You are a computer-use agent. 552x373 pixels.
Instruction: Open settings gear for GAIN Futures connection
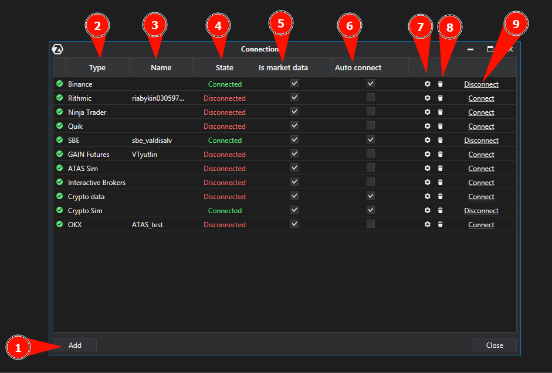pyautogui.click(x=428, y=154)
